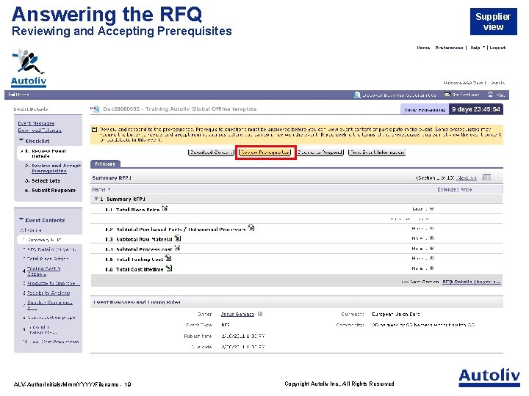The image size is (529, 396).
Task: Open the Home link in top navigation
Action: 423,48
